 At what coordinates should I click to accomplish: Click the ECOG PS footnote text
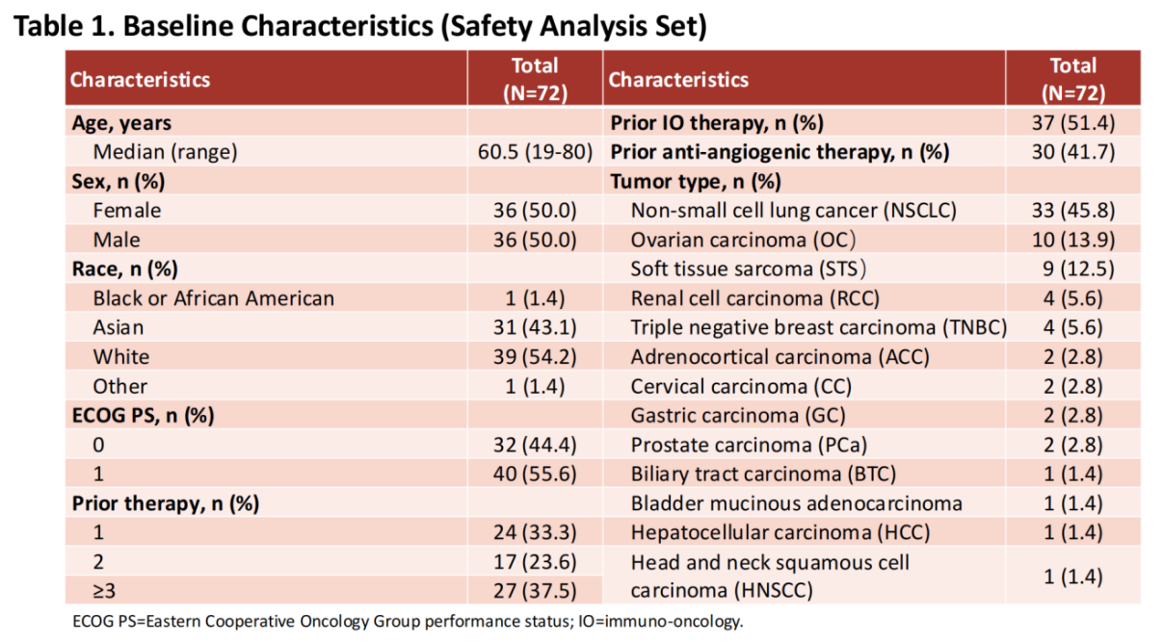[409, 621]
